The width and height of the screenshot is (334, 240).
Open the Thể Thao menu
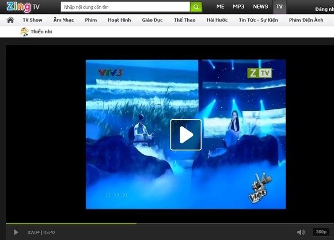[x=185, y=20]
